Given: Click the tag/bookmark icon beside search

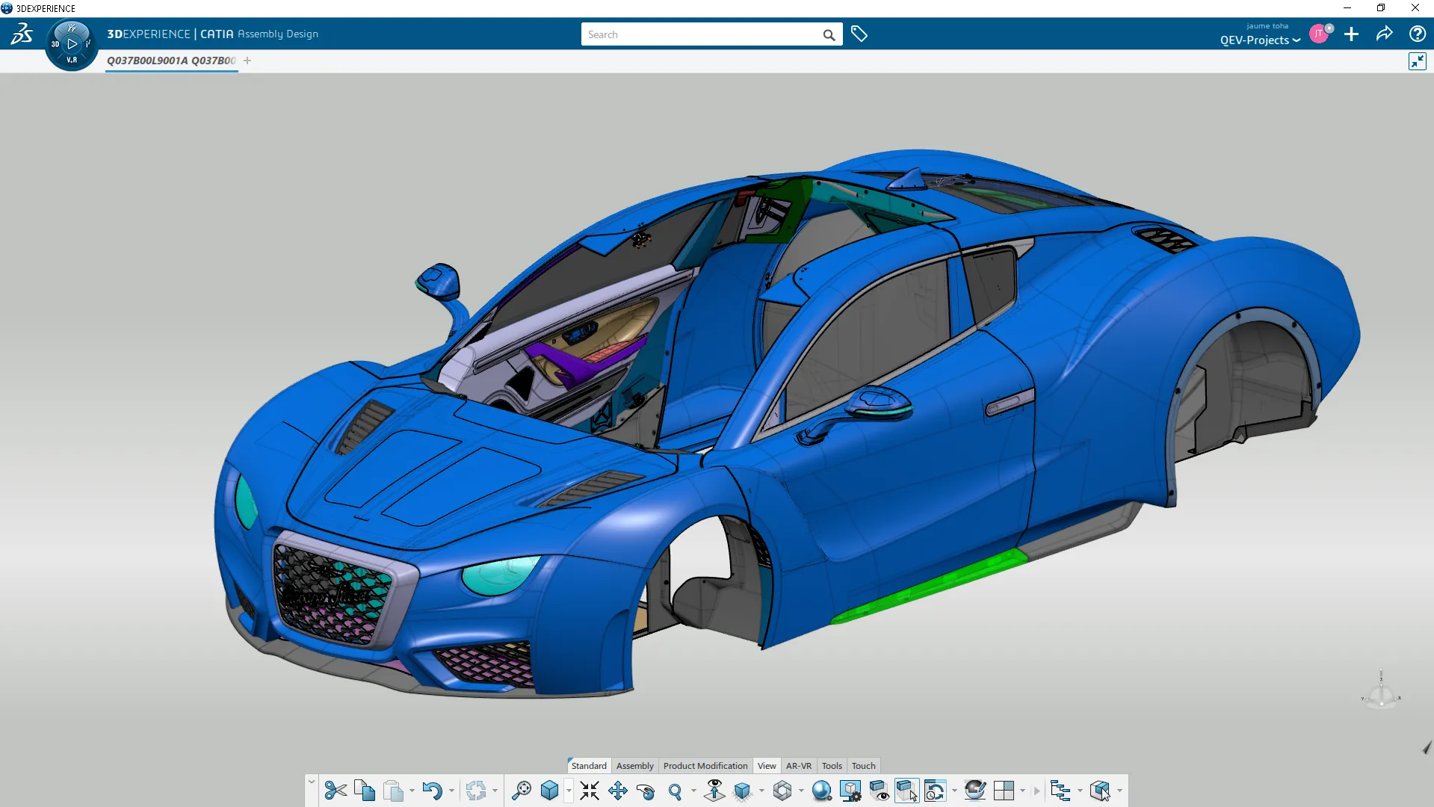Looking at the screenshot, I should pyautogui.click(x=859, y=34).
